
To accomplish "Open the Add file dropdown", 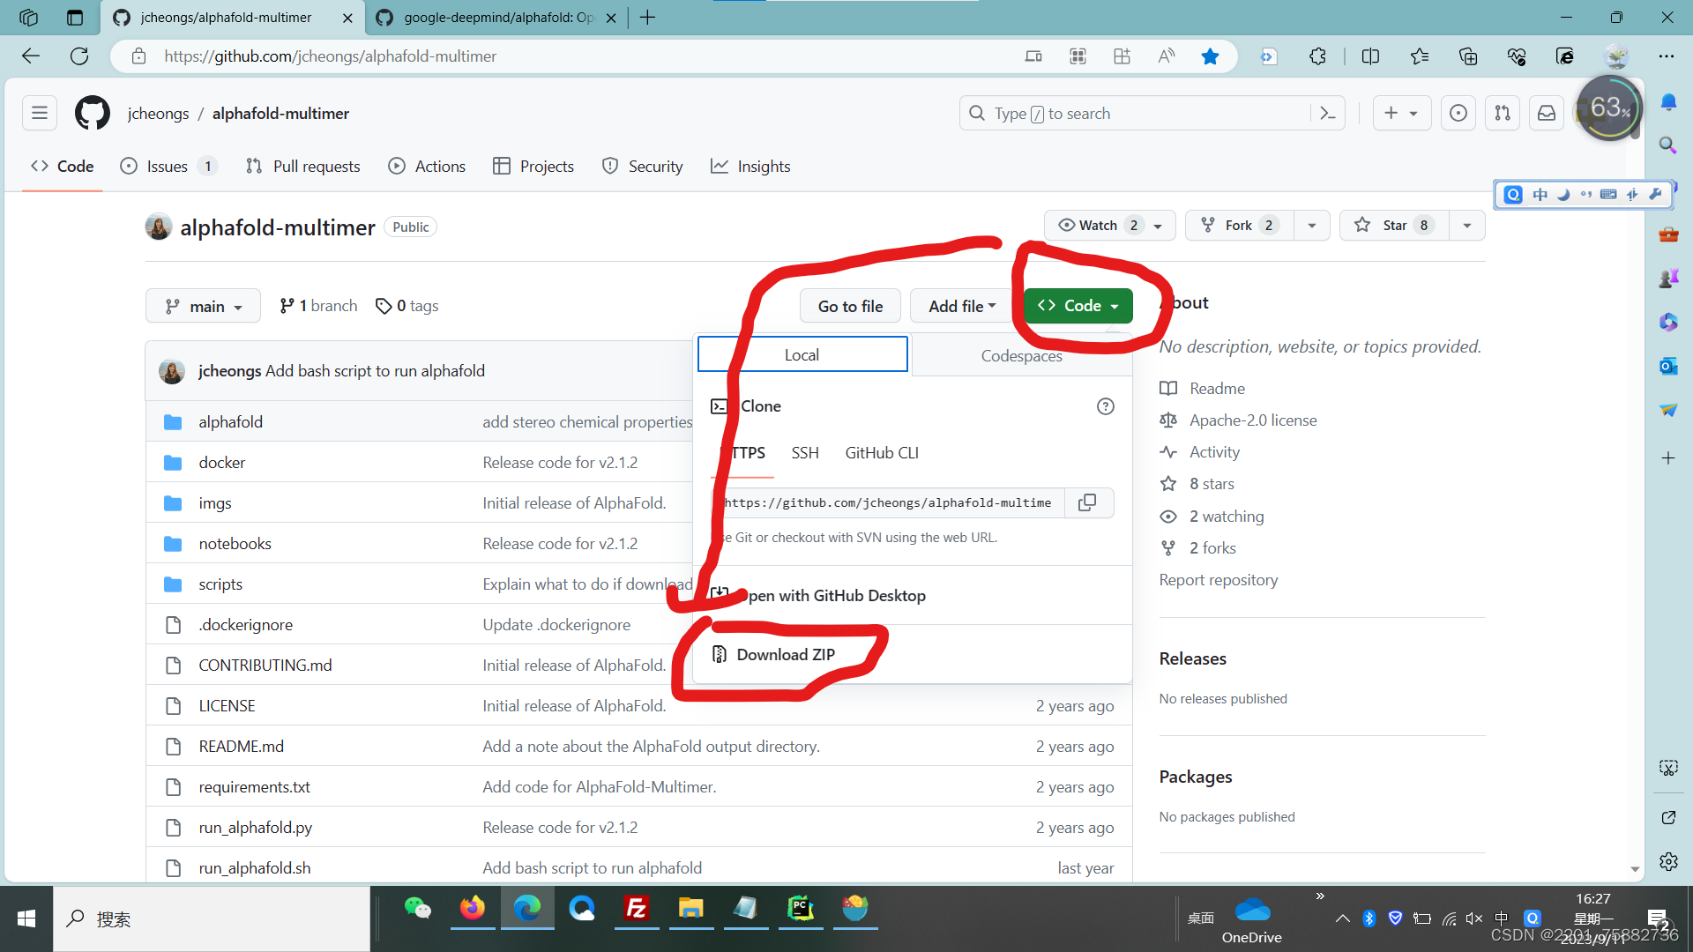I will pos(961,307).
